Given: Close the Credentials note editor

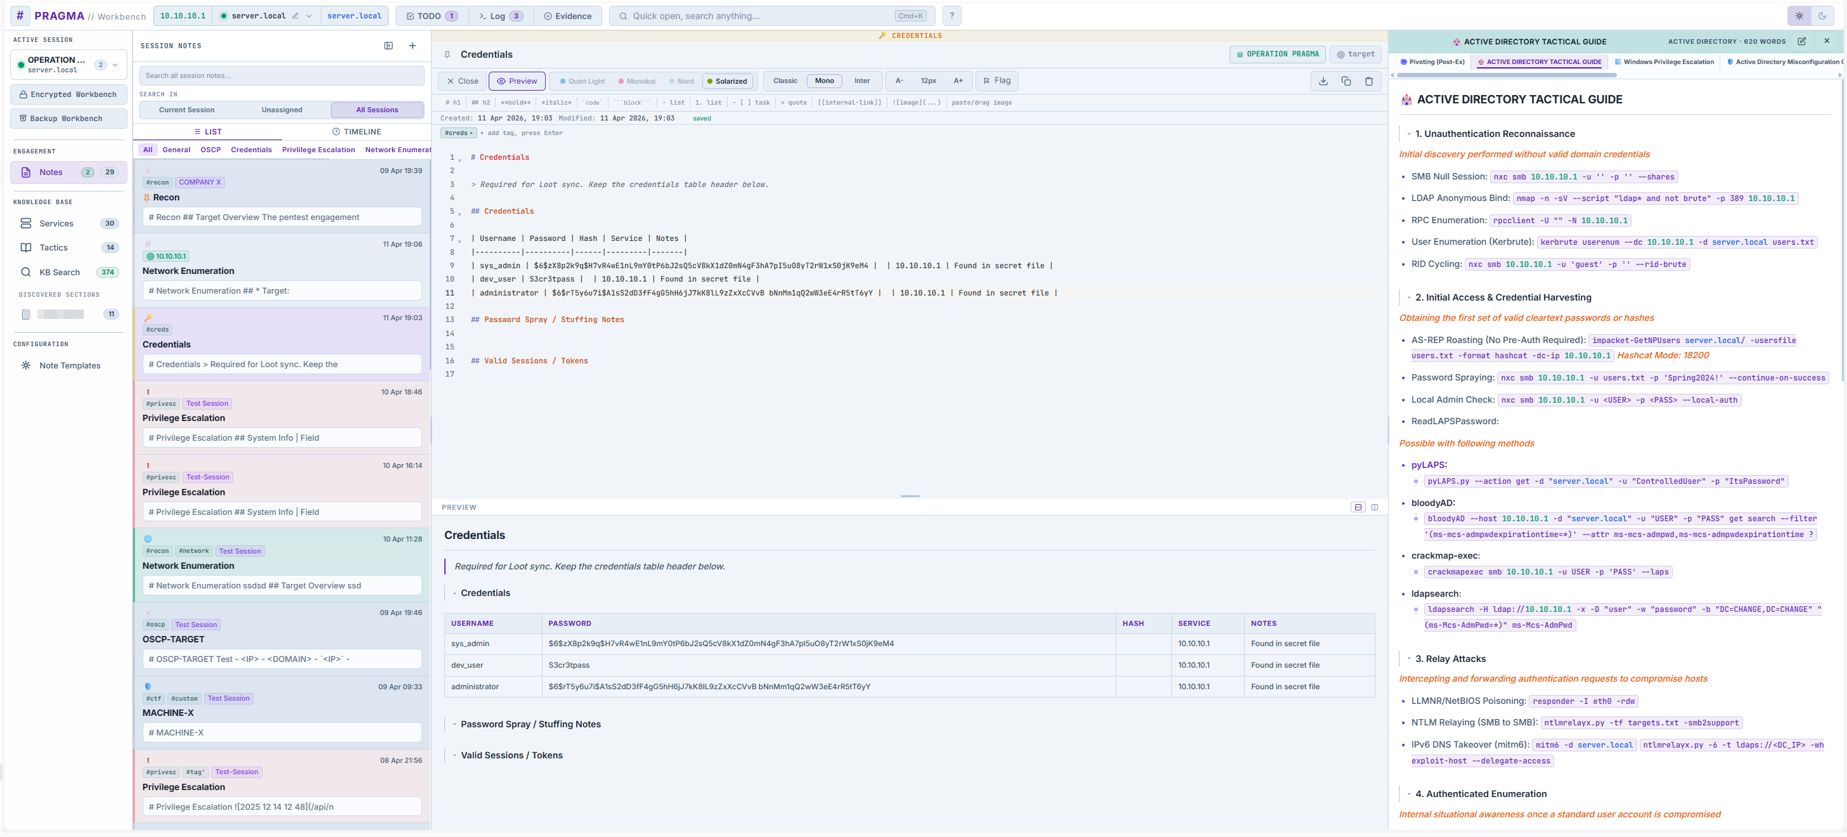Looking at the screenshot, I should coord(461,81).
